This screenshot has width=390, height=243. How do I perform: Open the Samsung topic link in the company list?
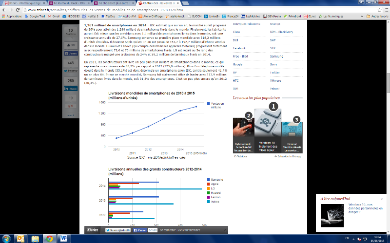click(x=276, y=56)
